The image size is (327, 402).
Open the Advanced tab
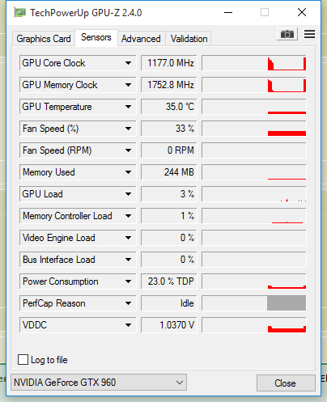pos(141,39)
